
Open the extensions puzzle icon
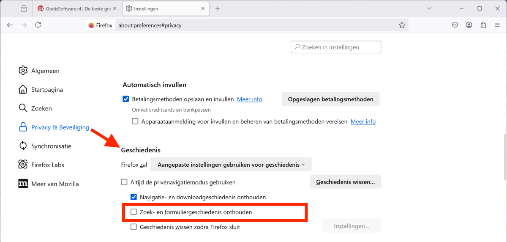click(x=483, y=25)
